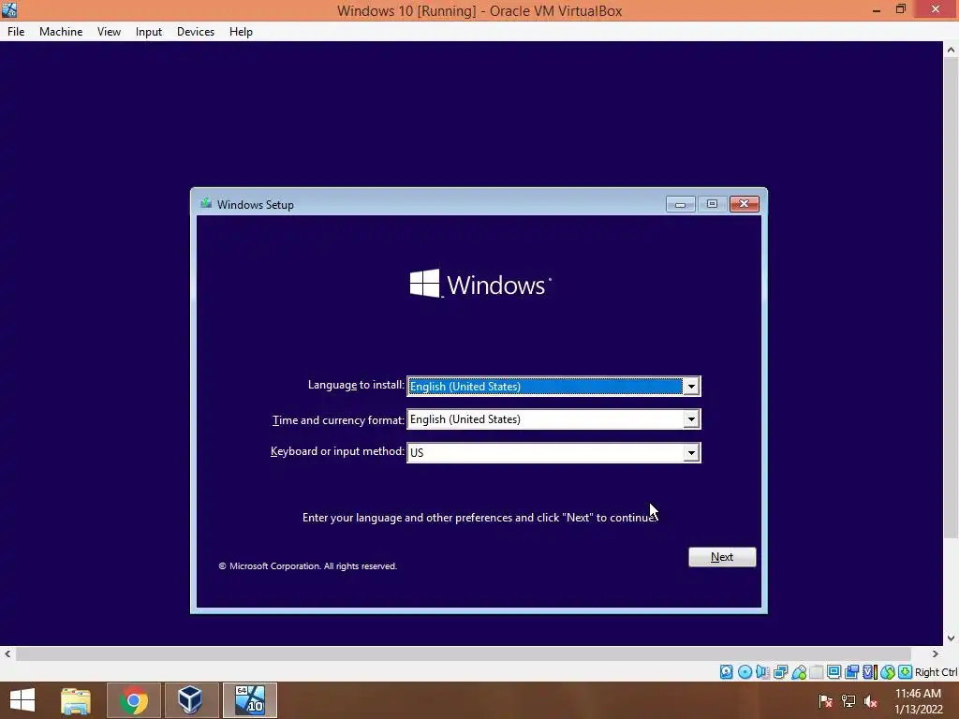The width and height of the screenshot is (959, 719).
Task: Open VirtualBox Manager from the taskbar
Action: coord(191,700)
